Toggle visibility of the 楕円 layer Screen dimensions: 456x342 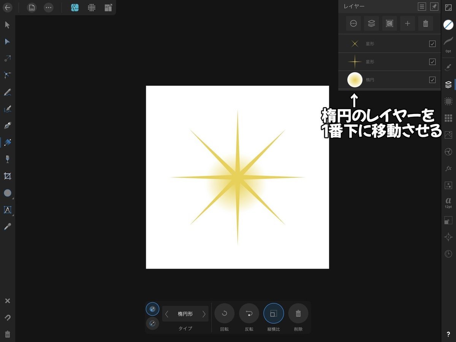(x=432, y=80)
